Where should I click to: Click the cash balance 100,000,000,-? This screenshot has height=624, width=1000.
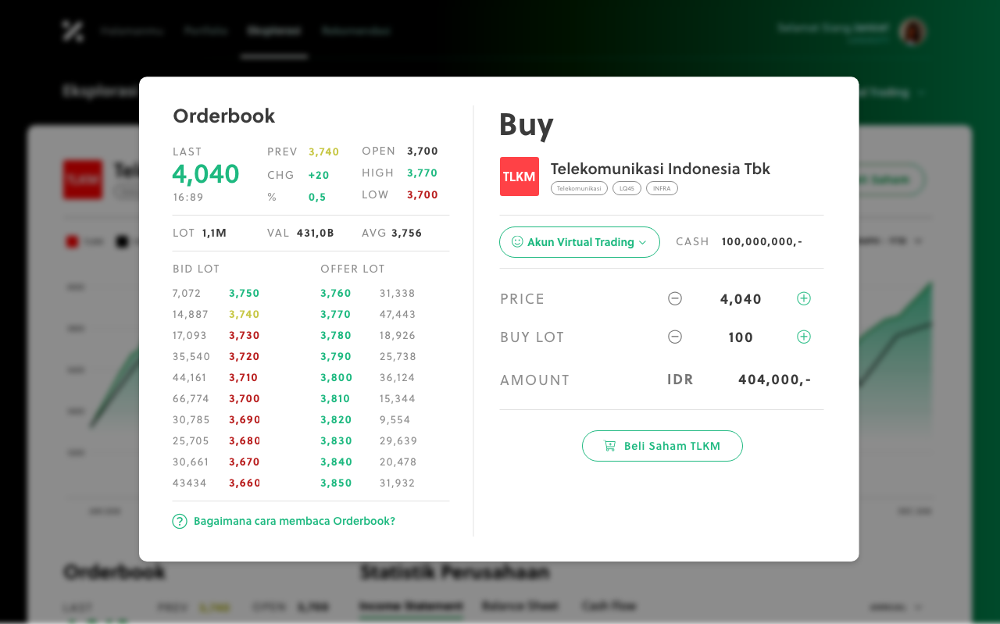(762, 242)
